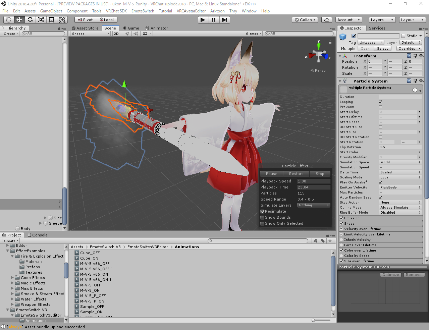Open the VRChat SDK menu
The image size is (429, 330).
(x=116, y=11)
